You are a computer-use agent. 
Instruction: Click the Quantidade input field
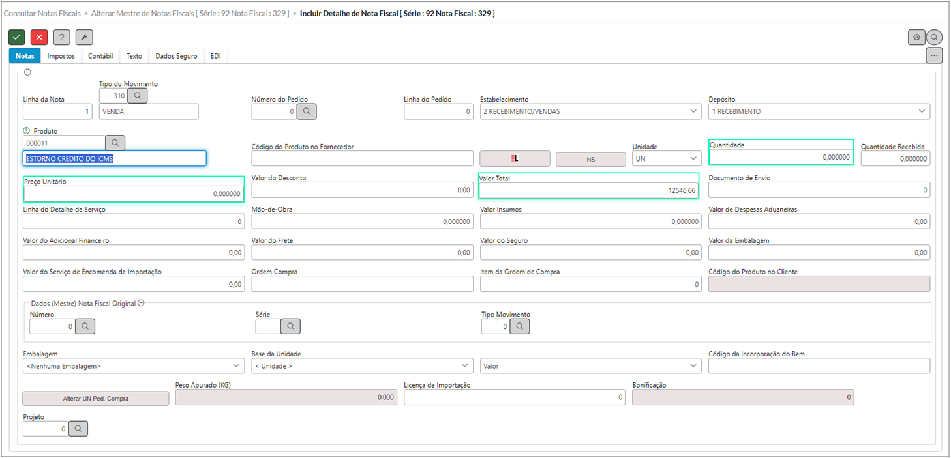(x=781, y=157)
